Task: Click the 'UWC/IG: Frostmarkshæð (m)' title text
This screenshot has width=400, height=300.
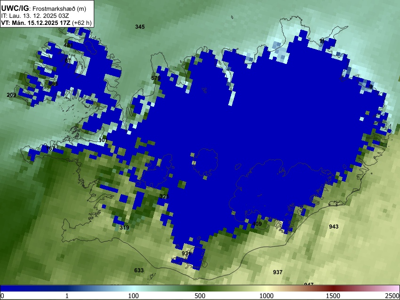Action: (44, 8)
